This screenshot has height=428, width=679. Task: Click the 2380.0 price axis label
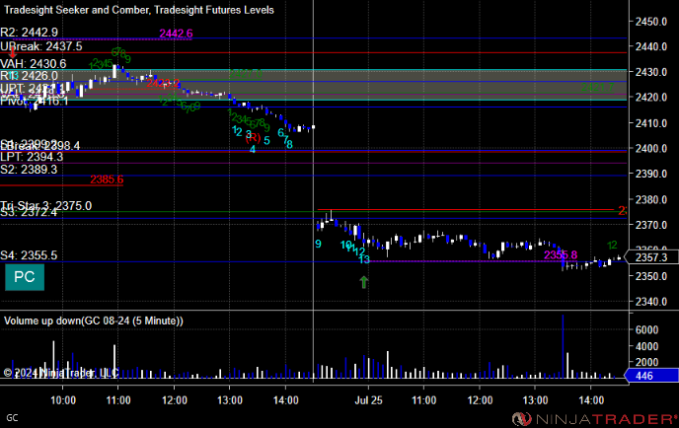[650, 199]
